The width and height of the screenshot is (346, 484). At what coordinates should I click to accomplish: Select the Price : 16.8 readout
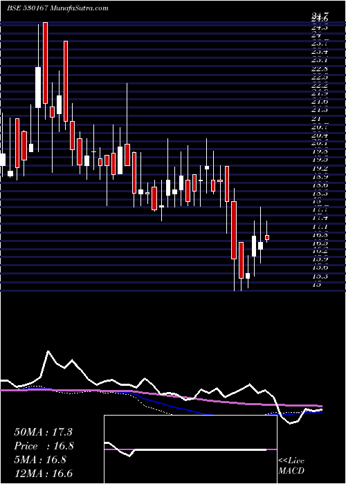pos(44,446)
